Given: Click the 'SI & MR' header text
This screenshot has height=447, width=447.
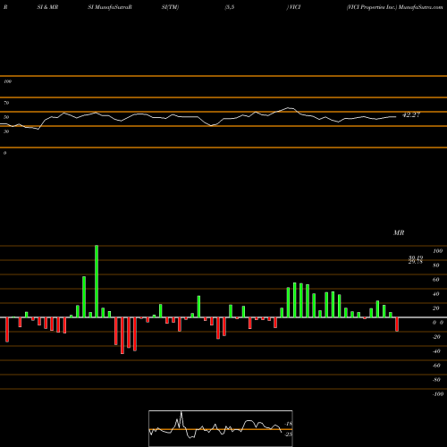Looking at the screenshot, I should 47,7.
